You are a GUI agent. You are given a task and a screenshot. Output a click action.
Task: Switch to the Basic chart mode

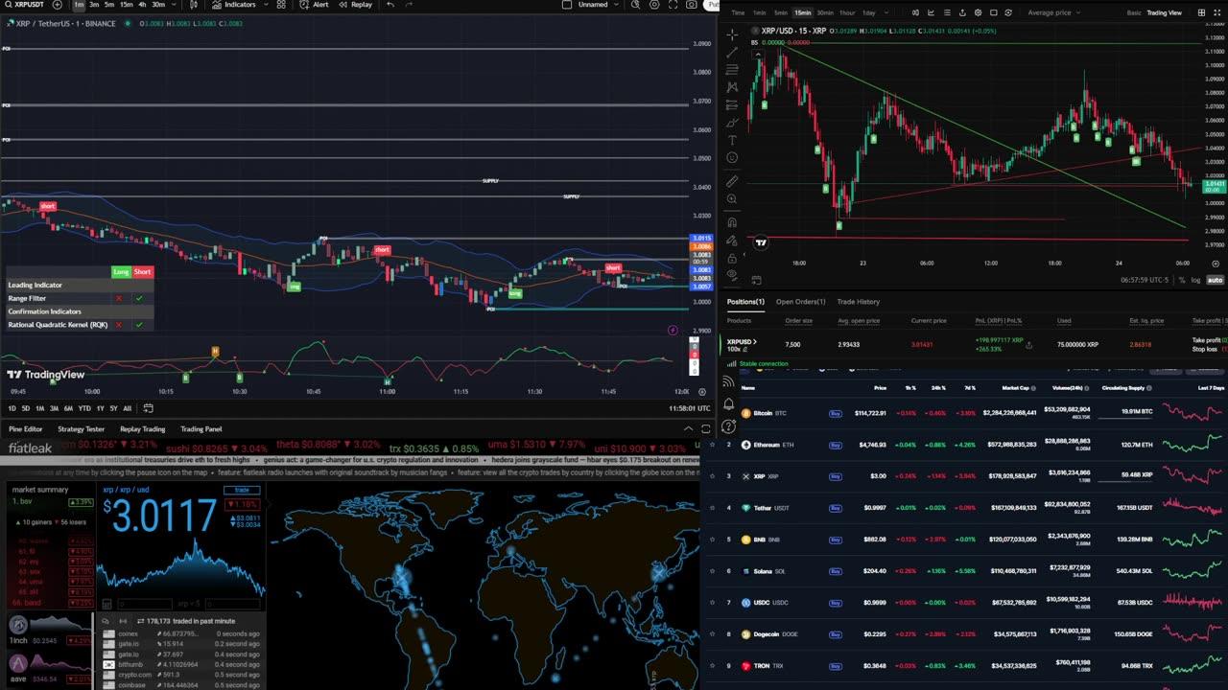coord(1134,12)
